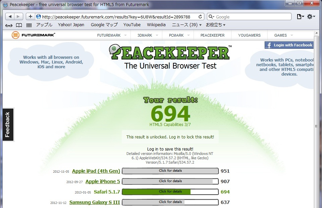
Task: Open the Apple iPad (4th Gen) link
Action: point(96,171)
